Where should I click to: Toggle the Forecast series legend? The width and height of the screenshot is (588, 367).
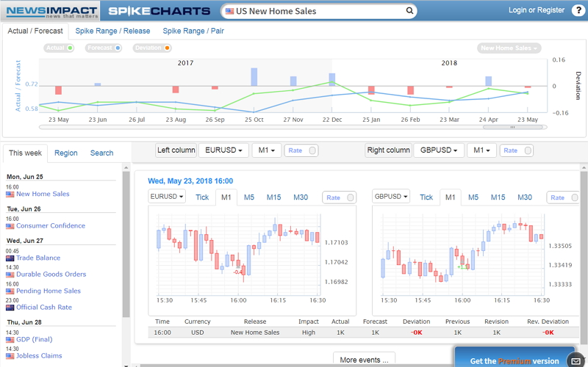point(104,48)
